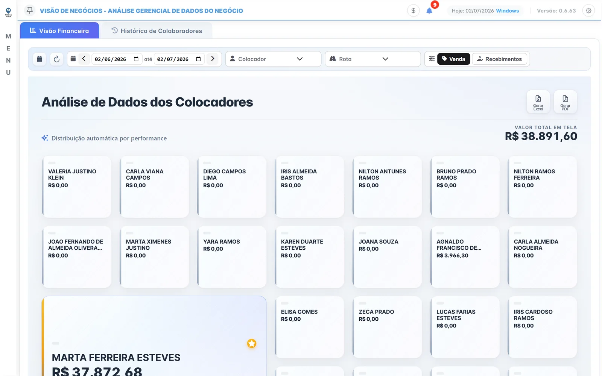Click the gold star on Marta Ferreira card

pos(252,343)
